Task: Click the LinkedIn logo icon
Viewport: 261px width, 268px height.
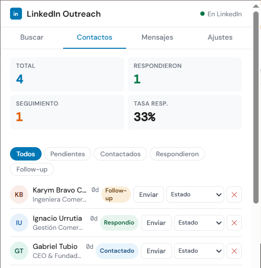Action: tap(16, 14)
